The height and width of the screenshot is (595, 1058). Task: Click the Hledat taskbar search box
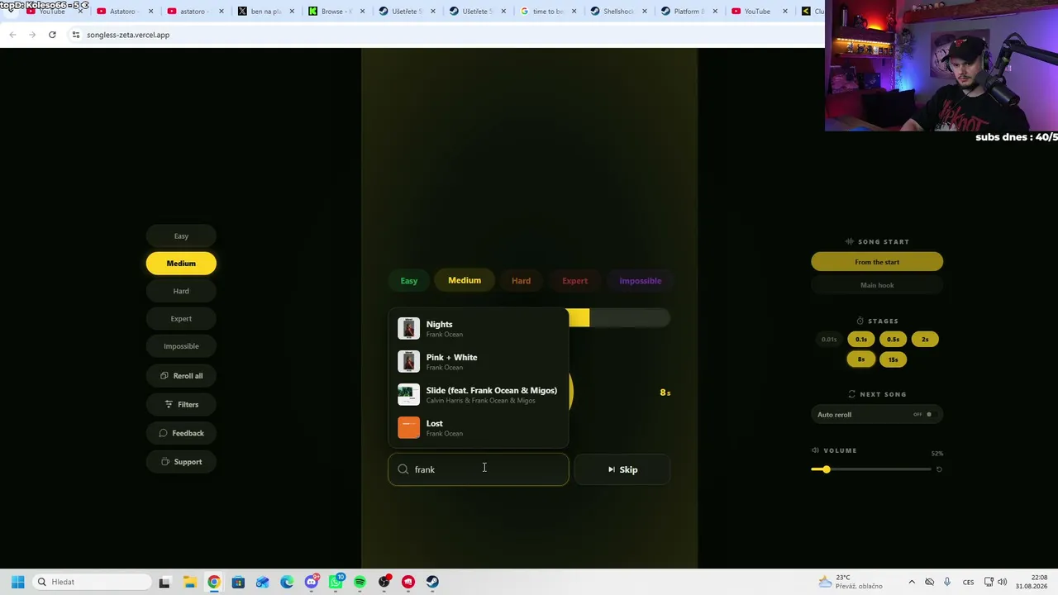pyautogui.click(x=92, y=582)
